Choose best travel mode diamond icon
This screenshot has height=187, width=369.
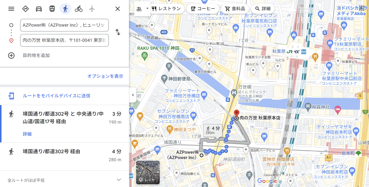click(x=25, y=9)
